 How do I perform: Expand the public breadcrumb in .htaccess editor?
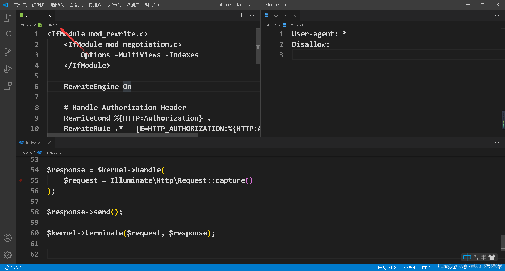coord(26,25)
